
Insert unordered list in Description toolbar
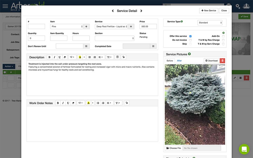coord(89,57)
